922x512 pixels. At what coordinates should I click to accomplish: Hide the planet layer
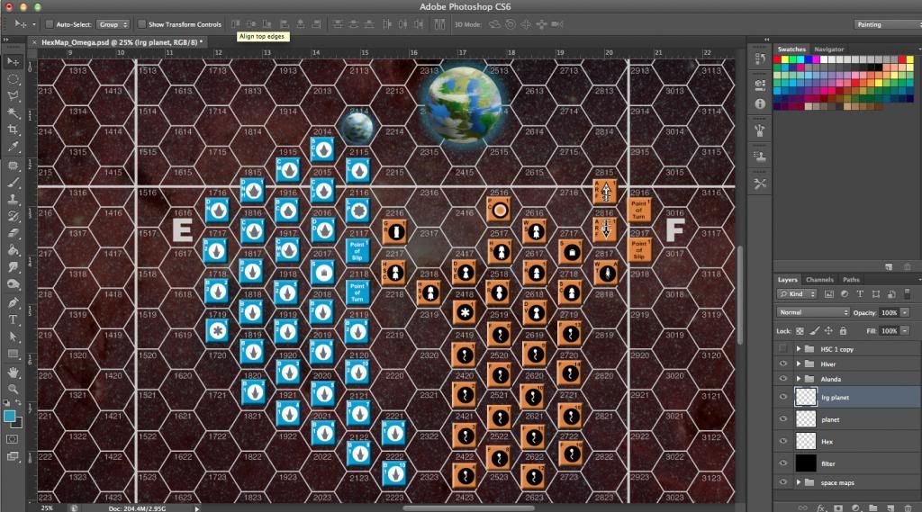782,419
